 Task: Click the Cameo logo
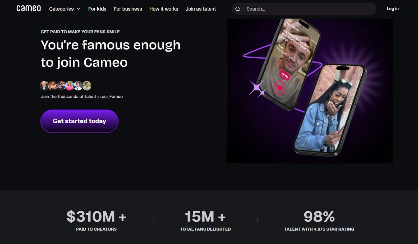[29, 9]
